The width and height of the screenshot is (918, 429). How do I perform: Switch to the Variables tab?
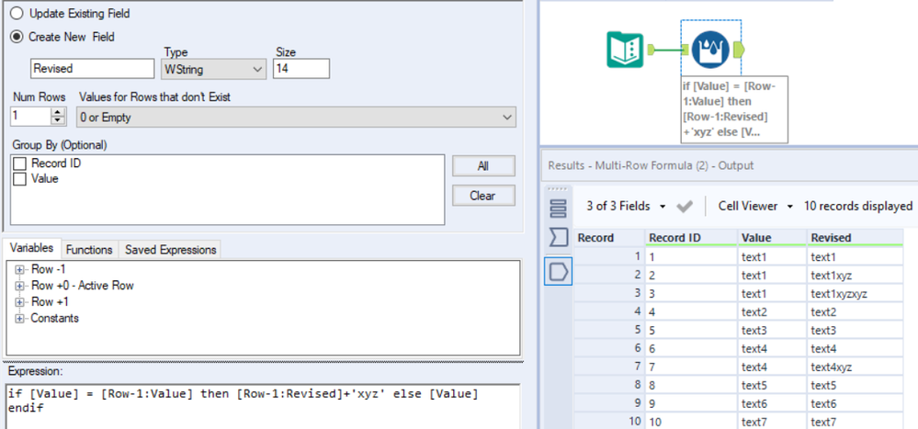[31, 248]
